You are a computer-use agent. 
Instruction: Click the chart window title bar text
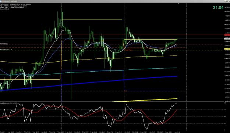point(9,1)
